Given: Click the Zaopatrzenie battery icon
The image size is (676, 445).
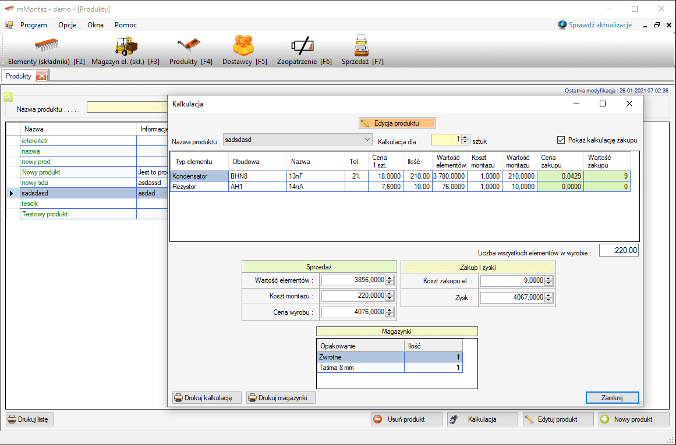Looking at the screenshot, I should coord(303,45).
